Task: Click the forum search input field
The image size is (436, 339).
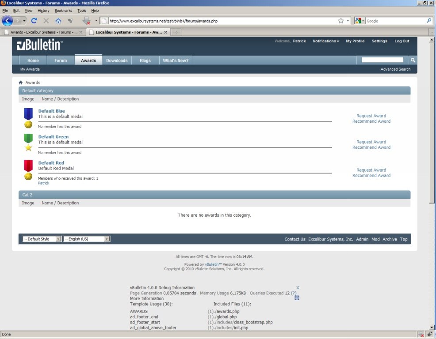Action: click(382, 60)
